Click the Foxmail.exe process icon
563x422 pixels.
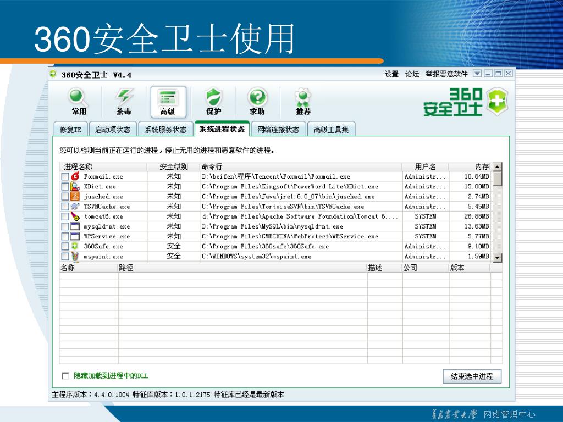tap(75, 176)
